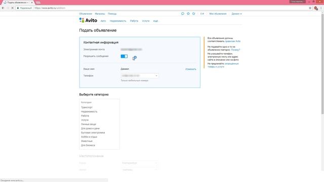Go forward with browser forward arrow
The width and height of the screenshot is (324, 182).
point(8,8)
